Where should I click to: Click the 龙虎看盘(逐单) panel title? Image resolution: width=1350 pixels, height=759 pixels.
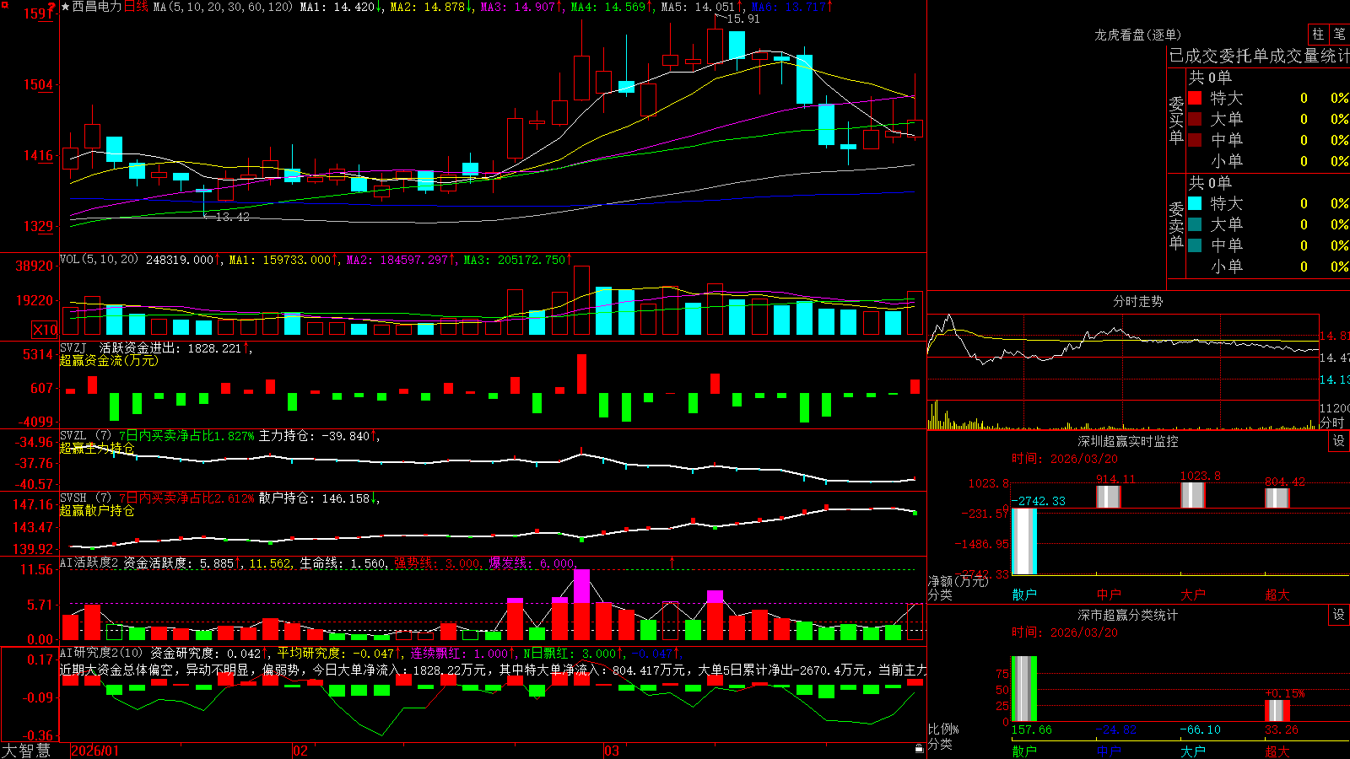point(1137,35)
